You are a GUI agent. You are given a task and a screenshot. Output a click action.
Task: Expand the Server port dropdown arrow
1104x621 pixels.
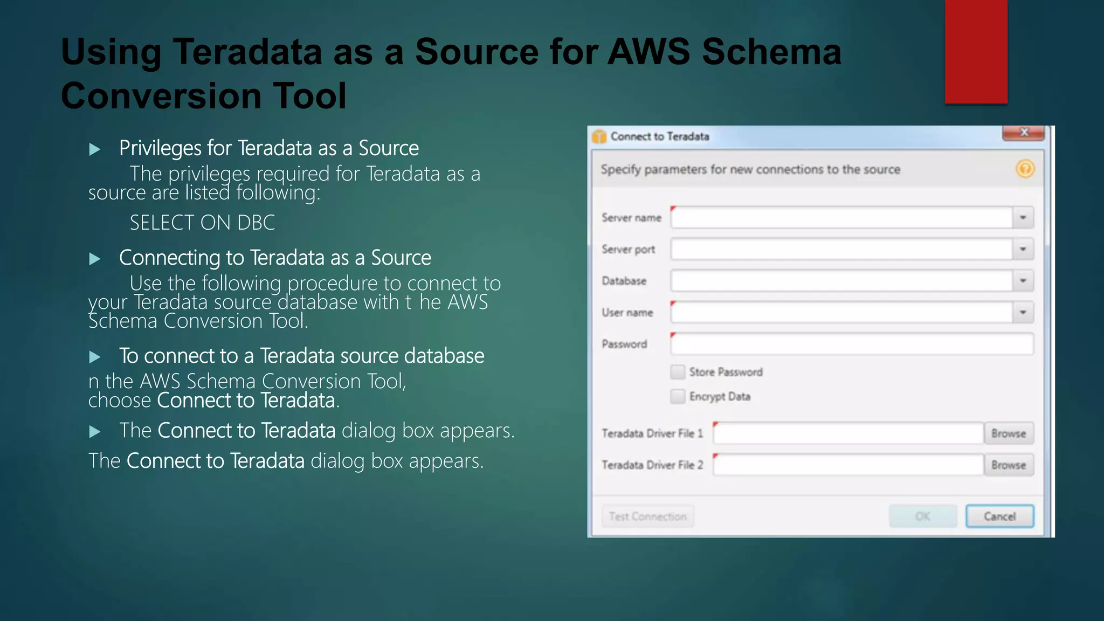click(x=1023, y=249)
